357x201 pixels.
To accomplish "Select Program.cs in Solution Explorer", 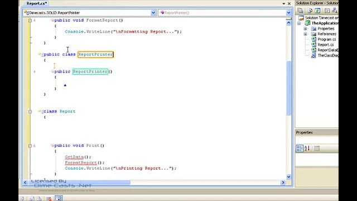I will (x=327, y=40).
